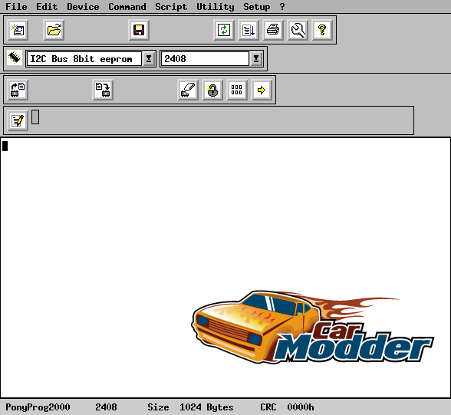Expand the I2C Bus 8bit eeprom dropdown
Screen dimensions: 451x415
click(149, 59)
